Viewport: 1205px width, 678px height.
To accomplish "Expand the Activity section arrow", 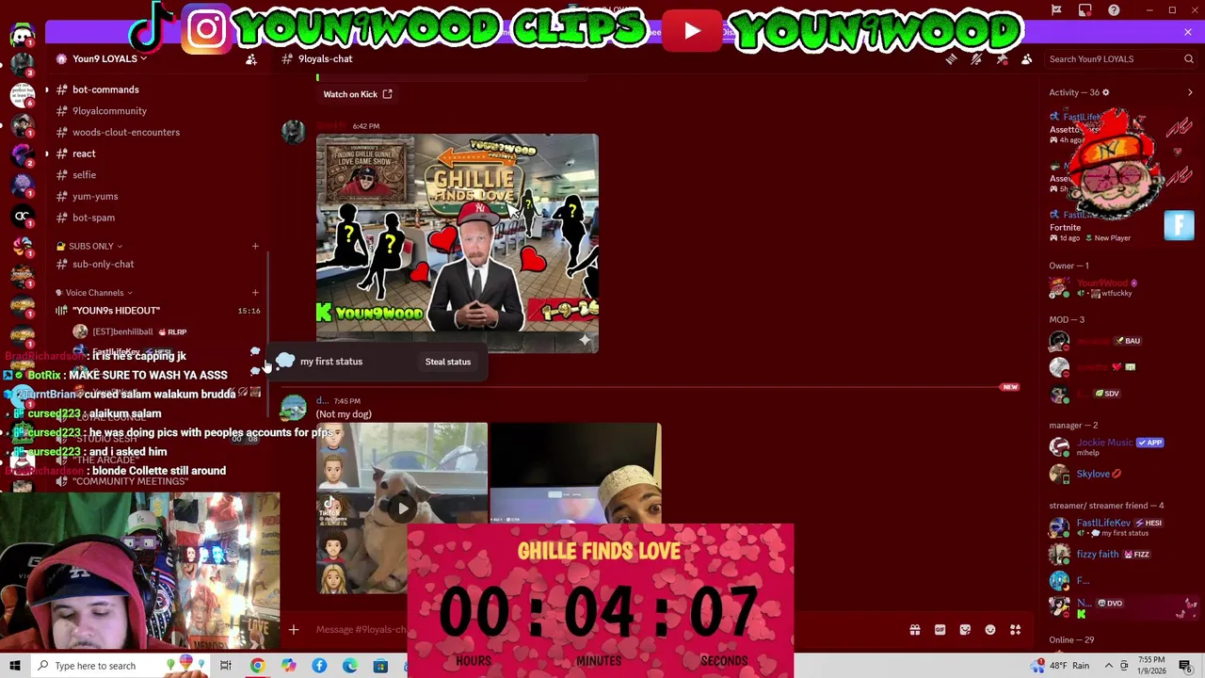I will [x=1190, y=92].
